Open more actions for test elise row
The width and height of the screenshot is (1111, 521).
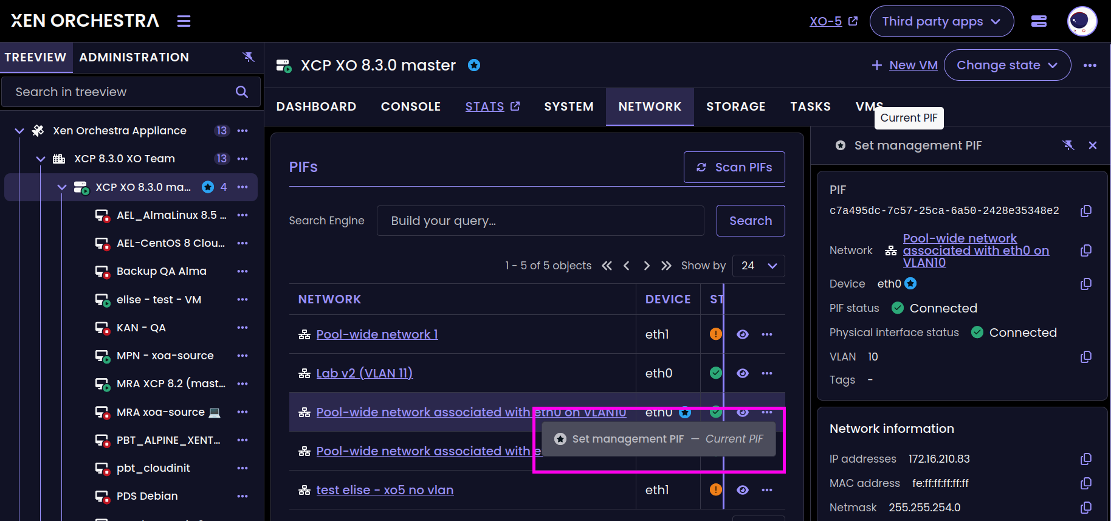(x=767, y=490)
